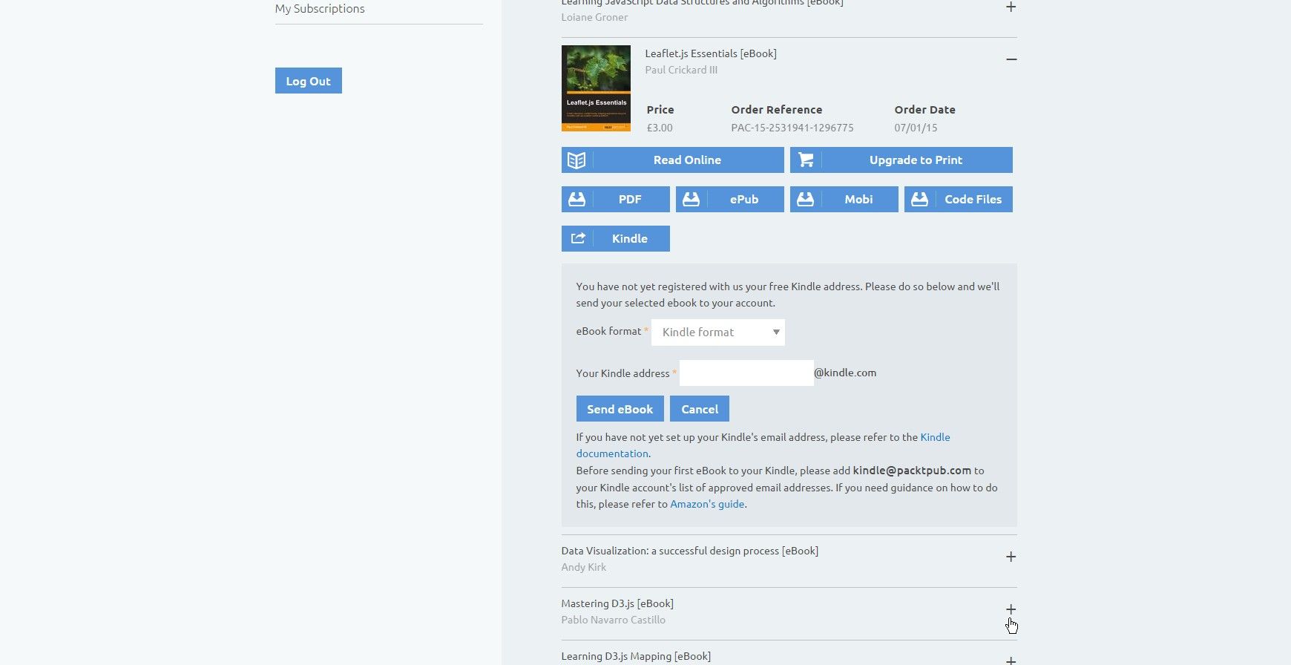The width and height of the screenshot is (1291, 665).
Task: Click the kindle@packtpub.com email text
Action: tap(912, 471)
